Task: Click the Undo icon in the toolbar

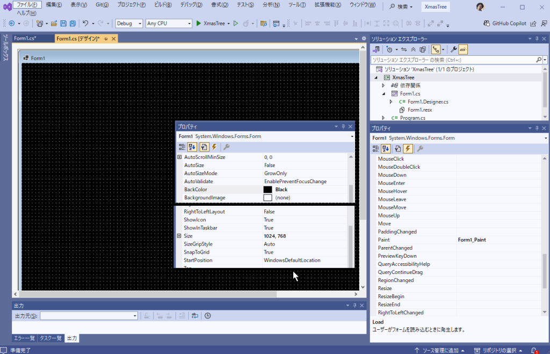Action: pyautogui.click(x=85, y=24)
